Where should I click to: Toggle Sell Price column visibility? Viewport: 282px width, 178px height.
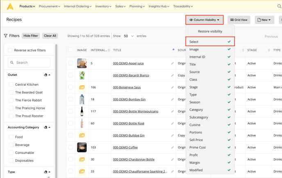[x=210, y=140]
